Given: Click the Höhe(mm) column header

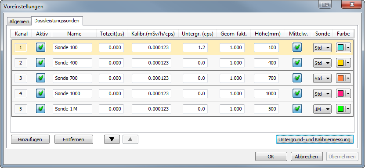Looking at the screenshot, I should pos(267,34).
